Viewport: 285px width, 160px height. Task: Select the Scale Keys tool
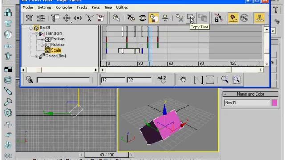100,18
